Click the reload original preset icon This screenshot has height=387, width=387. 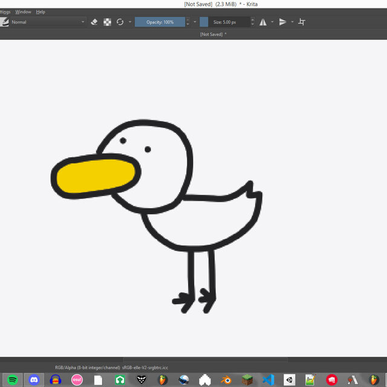coord(120,22)
